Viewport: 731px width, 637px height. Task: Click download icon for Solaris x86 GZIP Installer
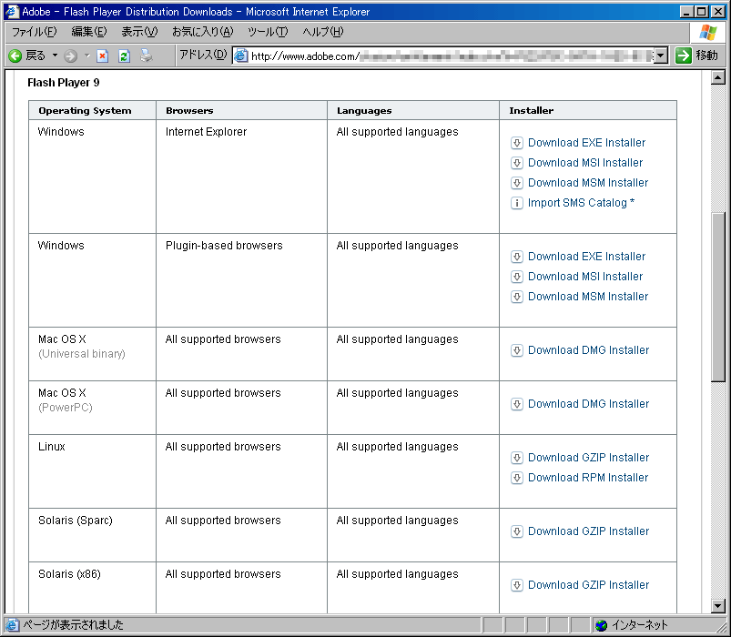516,585
